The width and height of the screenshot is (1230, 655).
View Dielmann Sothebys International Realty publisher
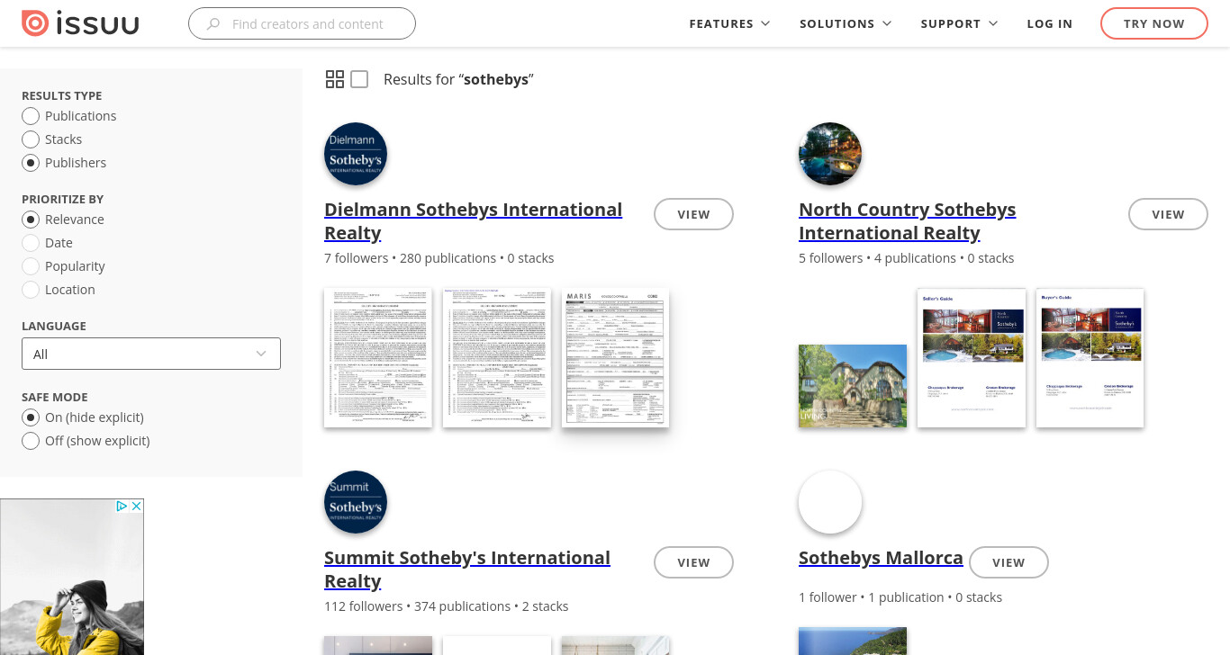(693, 214)
